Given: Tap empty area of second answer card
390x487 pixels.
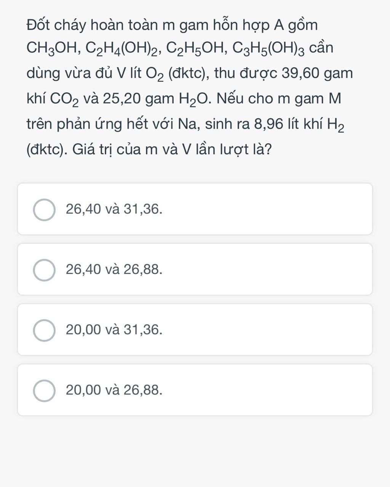Looking at the screenshot, I should (x=267, y=269).
